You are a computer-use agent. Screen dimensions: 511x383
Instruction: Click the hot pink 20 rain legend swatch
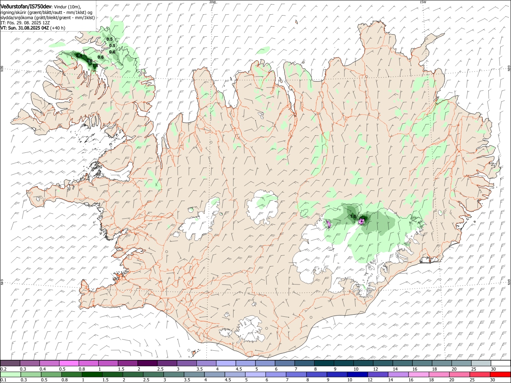click(x=459, y=374)
